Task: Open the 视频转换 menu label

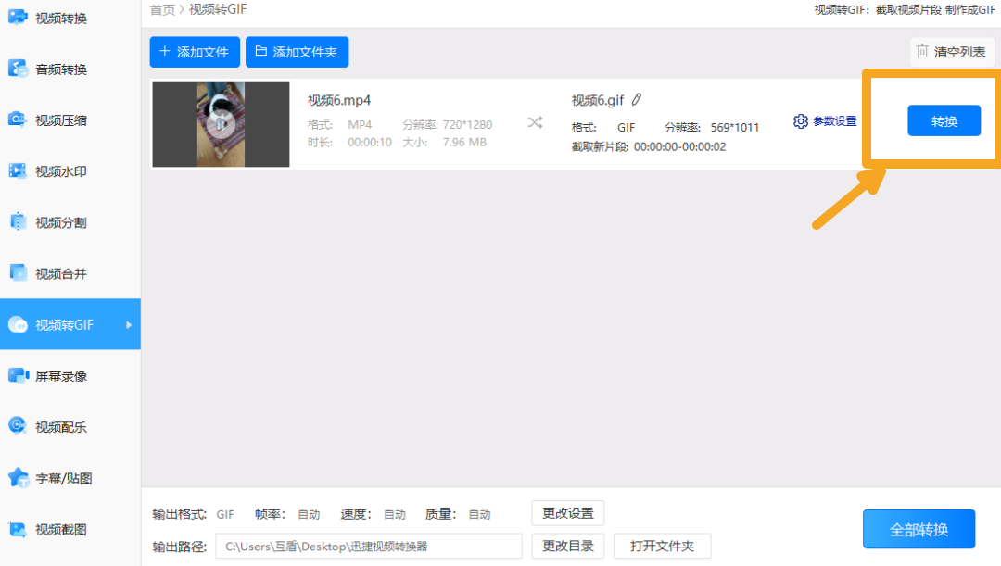Action: 61,19
